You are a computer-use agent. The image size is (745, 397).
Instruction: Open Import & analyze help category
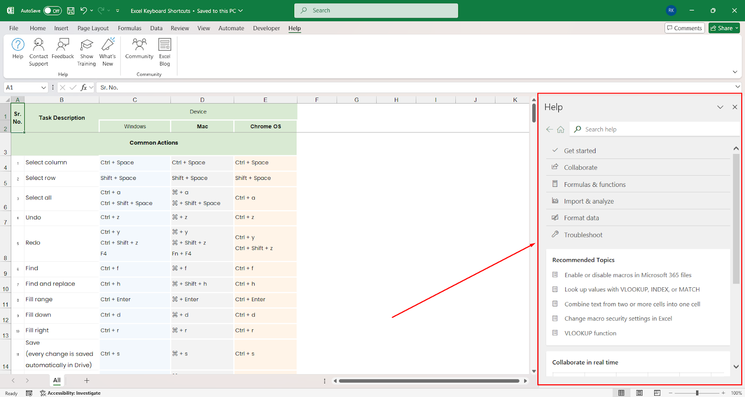(638, 201)
